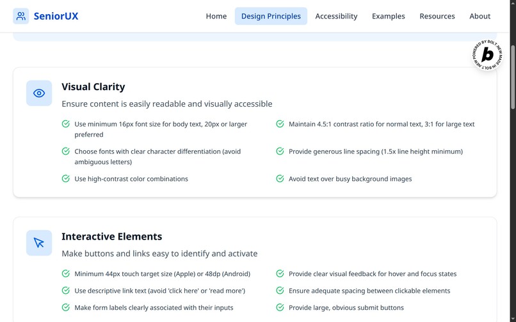
Task: Click the 'Visual Clarity' heading
Action: pos(93,87)
